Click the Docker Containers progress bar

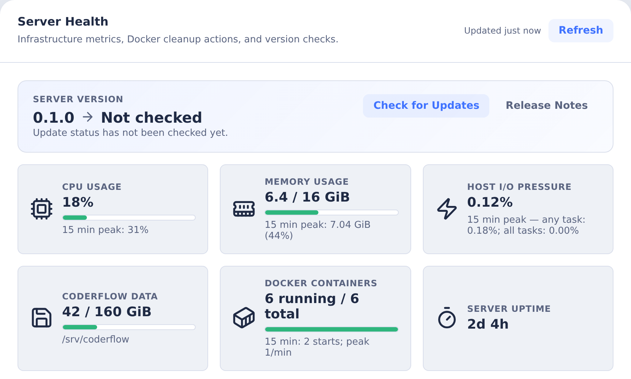coord(332,329)
